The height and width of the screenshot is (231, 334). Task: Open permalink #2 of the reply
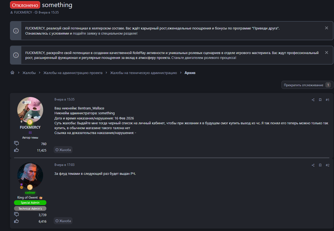click(327, 165)
